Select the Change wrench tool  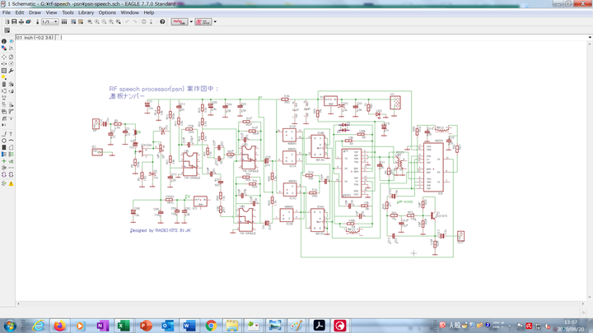click(x=12, y=71)
